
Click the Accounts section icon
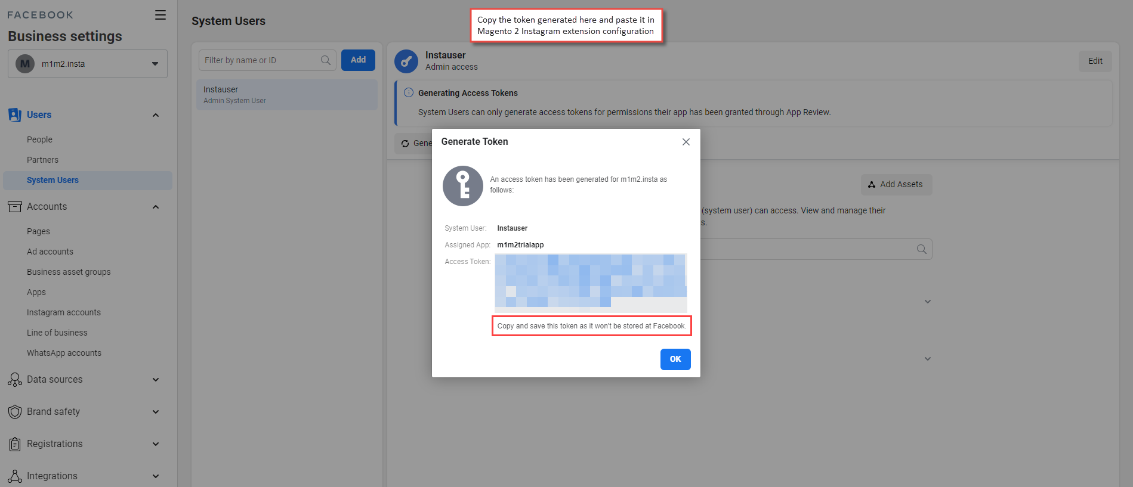pos(15,207)
